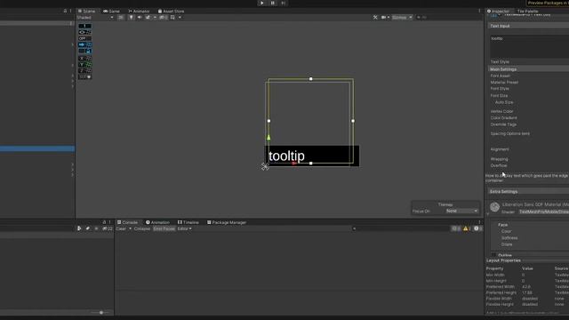Click the red X-axis move arrow

[294, 164]
